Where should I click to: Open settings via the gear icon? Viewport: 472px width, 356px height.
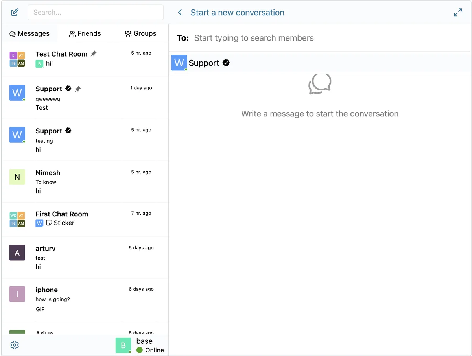(15, 345)
